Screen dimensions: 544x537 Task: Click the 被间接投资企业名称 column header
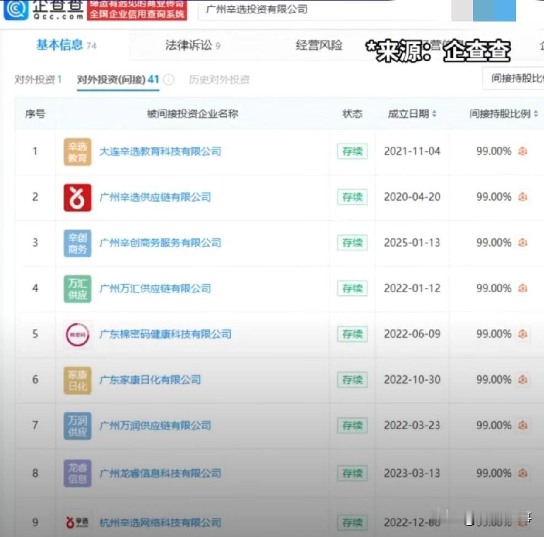[x=192, y=113]
